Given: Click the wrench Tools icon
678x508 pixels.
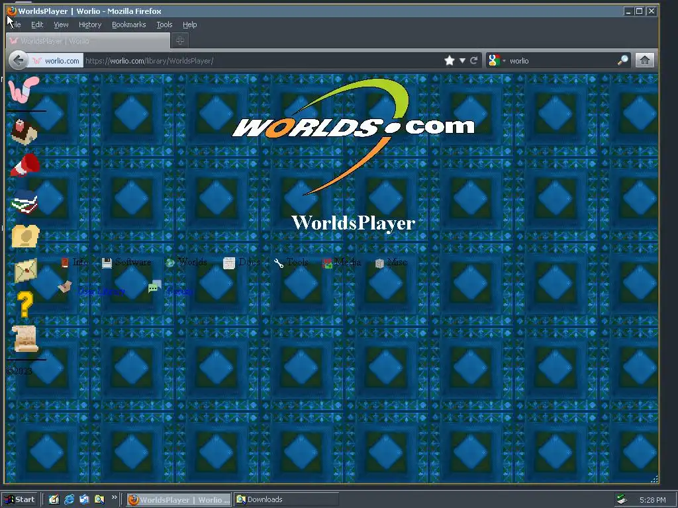Looking at the screenshot, I should [x=279, y=263].
